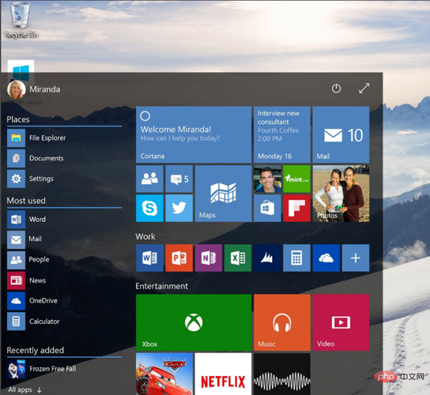Click the man's contact photo tile
The image size is (430, 395).
click(267, 179)
